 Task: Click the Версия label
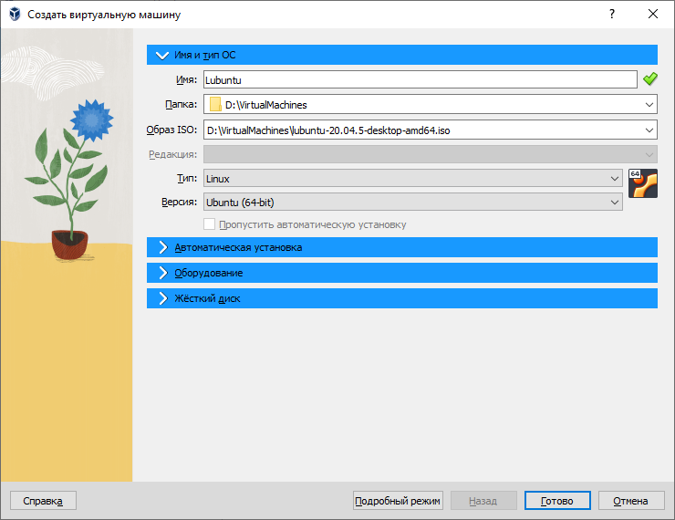pos(179,202)
